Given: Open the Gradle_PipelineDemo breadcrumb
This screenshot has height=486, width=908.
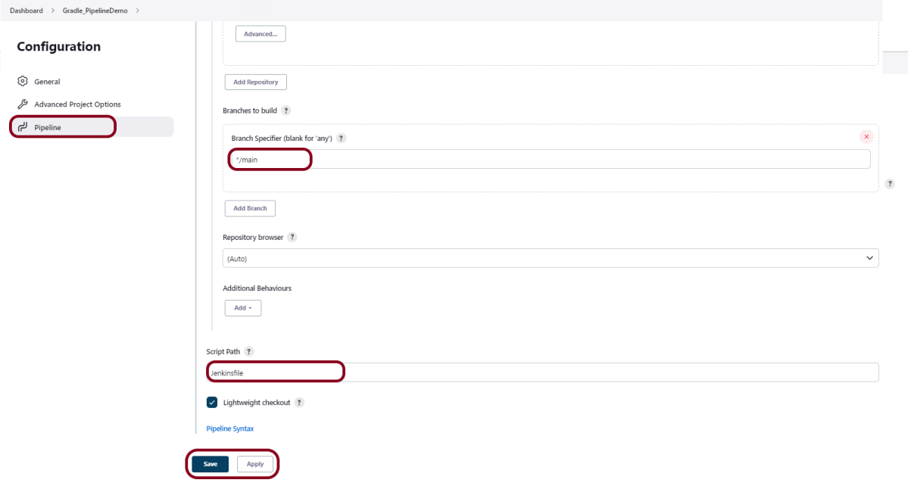Looking at the screenshot, I should click(x=95, y=10).
